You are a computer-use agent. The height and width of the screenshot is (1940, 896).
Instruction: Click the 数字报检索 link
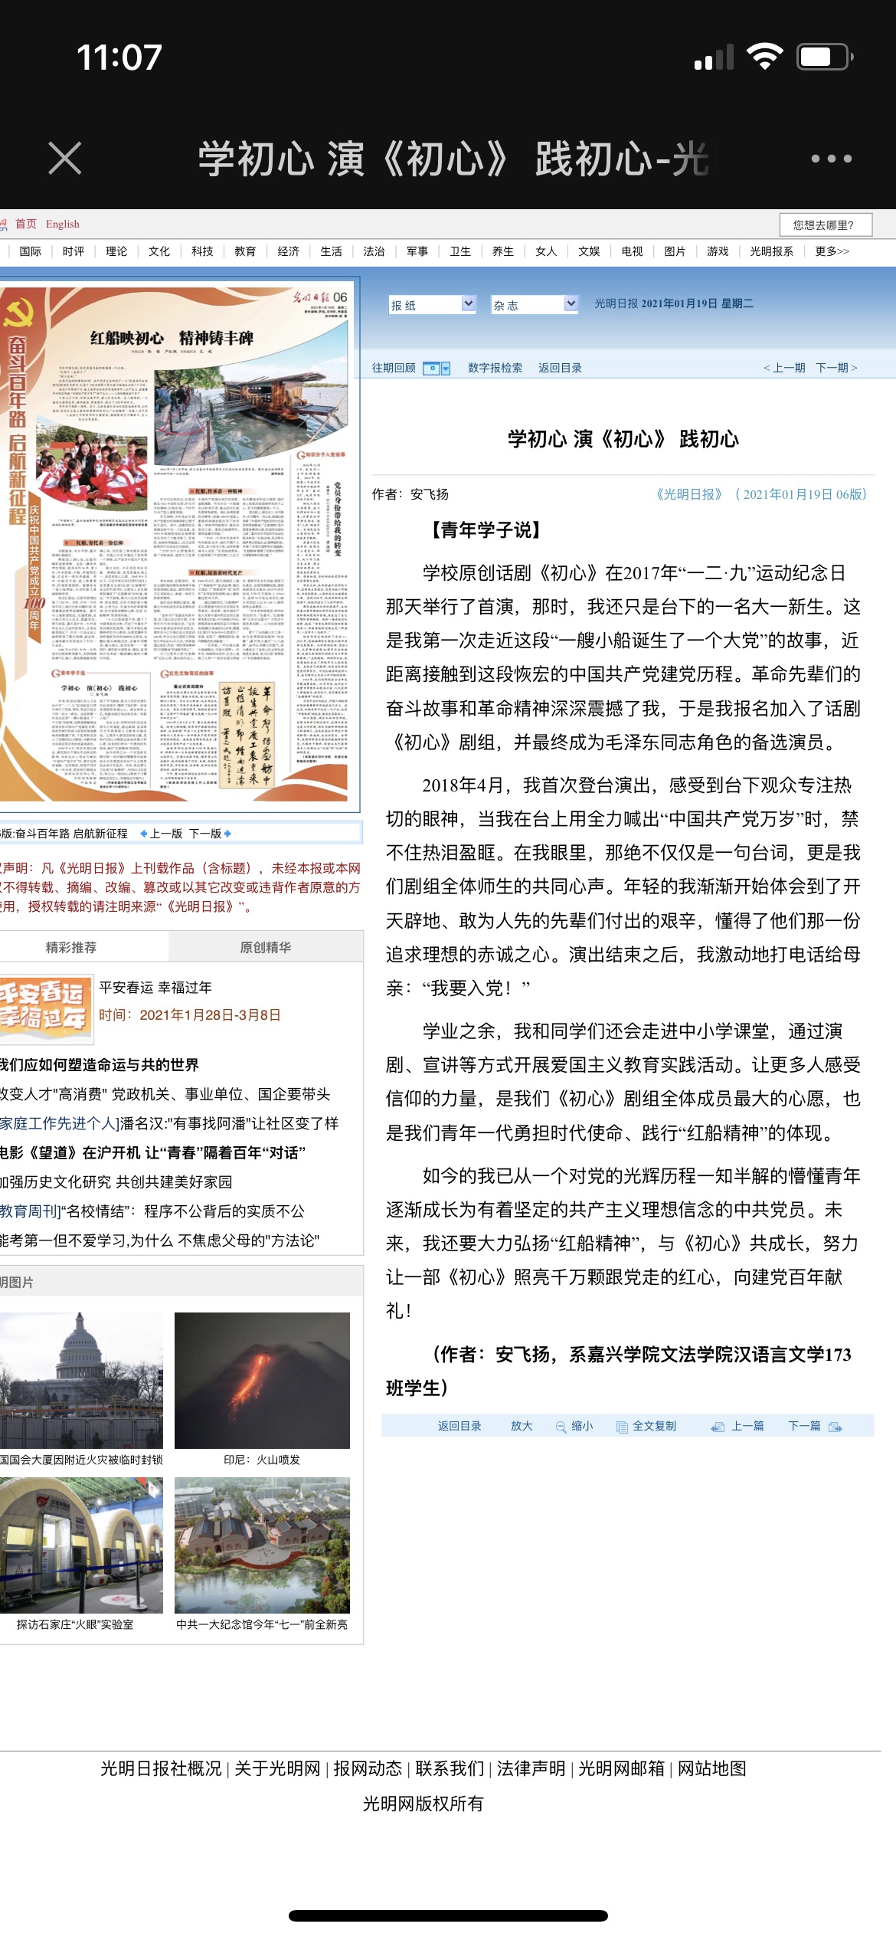click(x=495, y=368)
